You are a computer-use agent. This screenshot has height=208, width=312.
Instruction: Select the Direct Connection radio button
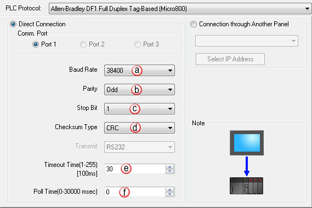click(13, 24)
